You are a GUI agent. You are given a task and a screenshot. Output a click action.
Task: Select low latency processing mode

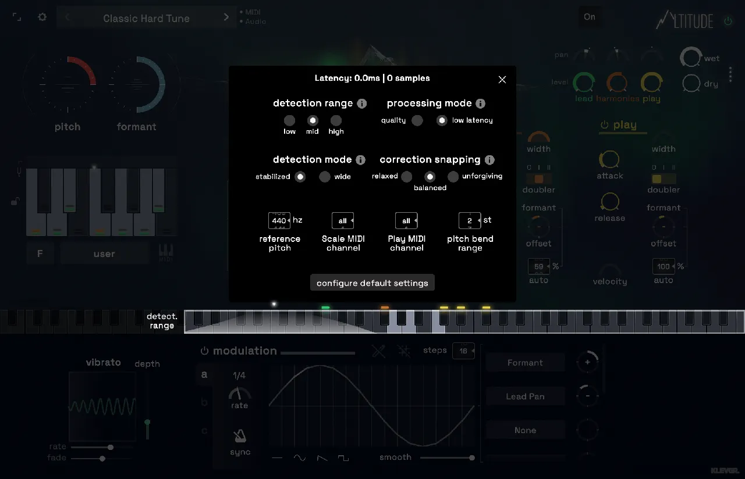tap(442, 120)
